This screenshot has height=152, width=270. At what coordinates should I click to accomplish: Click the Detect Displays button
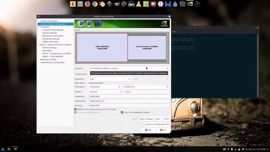coord(146,119)
